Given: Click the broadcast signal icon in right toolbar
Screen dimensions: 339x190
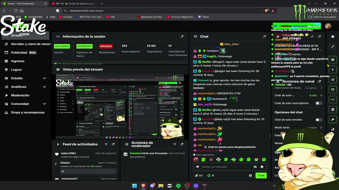Looking at the screenshot, I should (333, 99).
